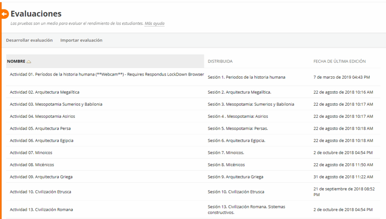Click the FECHA DE ÚLTIMA EDICIÓN header
This screenshot has width=386, height=219.
click(x=339, y=61)
